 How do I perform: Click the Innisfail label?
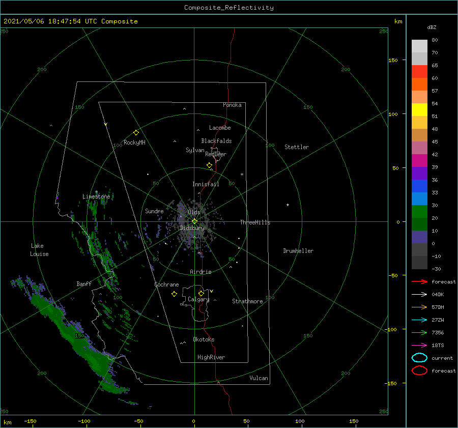click(206, 184)
